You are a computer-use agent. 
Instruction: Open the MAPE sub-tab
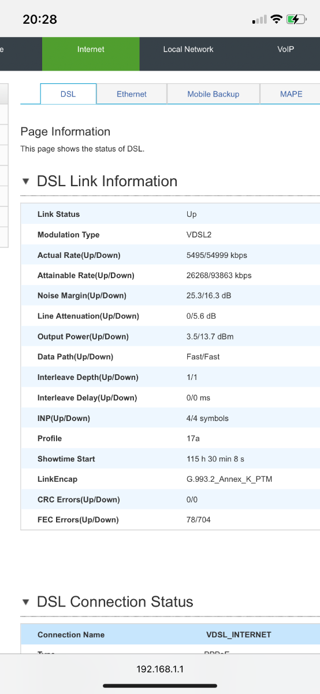(x=291, y=94)
